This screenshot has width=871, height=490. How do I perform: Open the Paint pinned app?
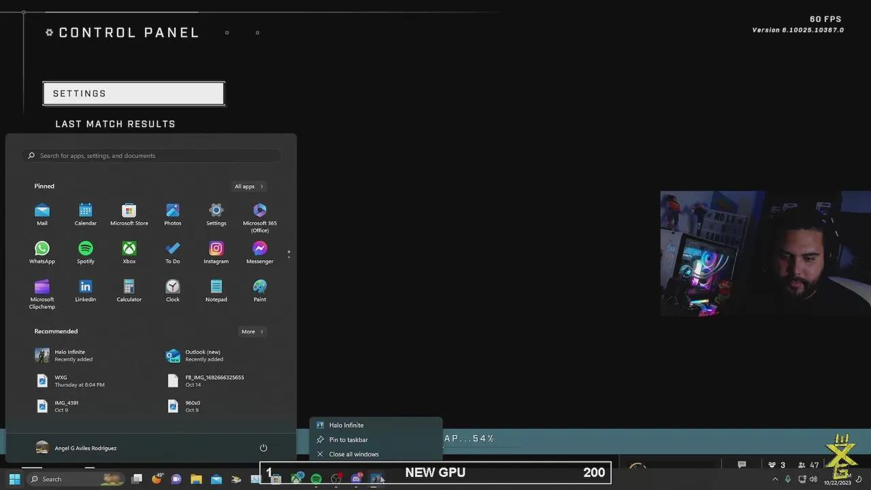[260, 291]
